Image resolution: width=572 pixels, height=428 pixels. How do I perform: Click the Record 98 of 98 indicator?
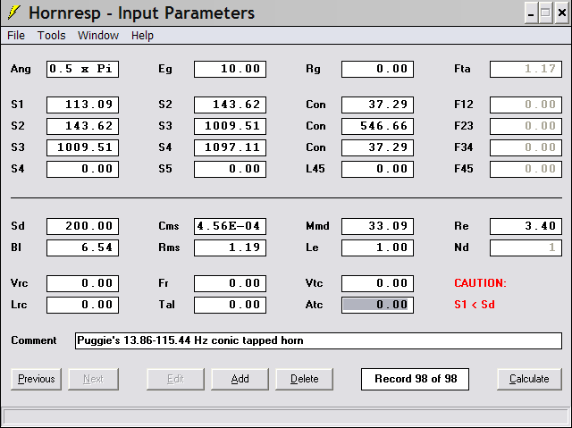click(415, 379)
